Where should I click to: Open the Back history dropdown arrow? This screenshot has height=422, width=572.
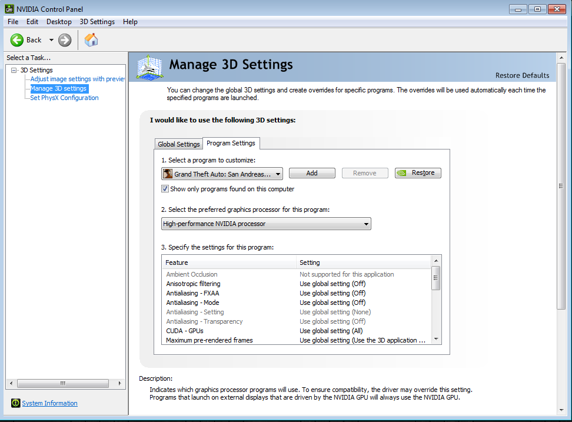(x=51, y=40)
